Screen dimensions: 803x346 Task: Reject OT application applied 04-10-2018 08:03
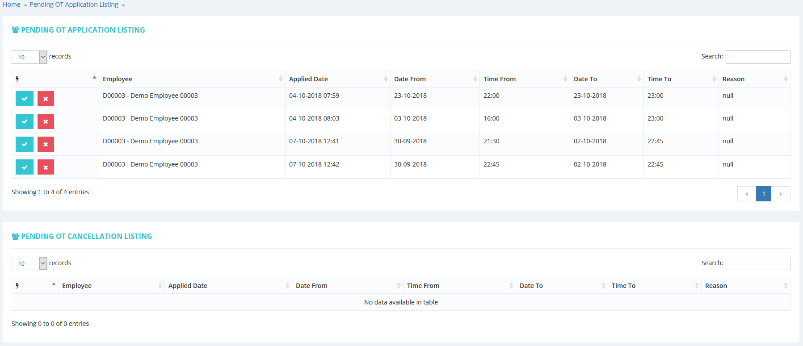point(46,121)
